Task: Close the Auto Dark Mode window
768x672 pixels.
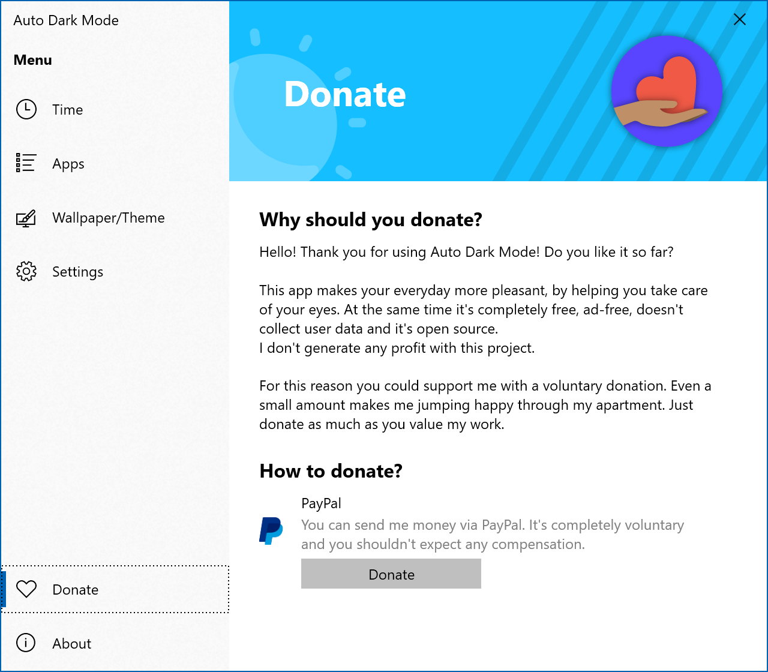Action: coord(740,19)
